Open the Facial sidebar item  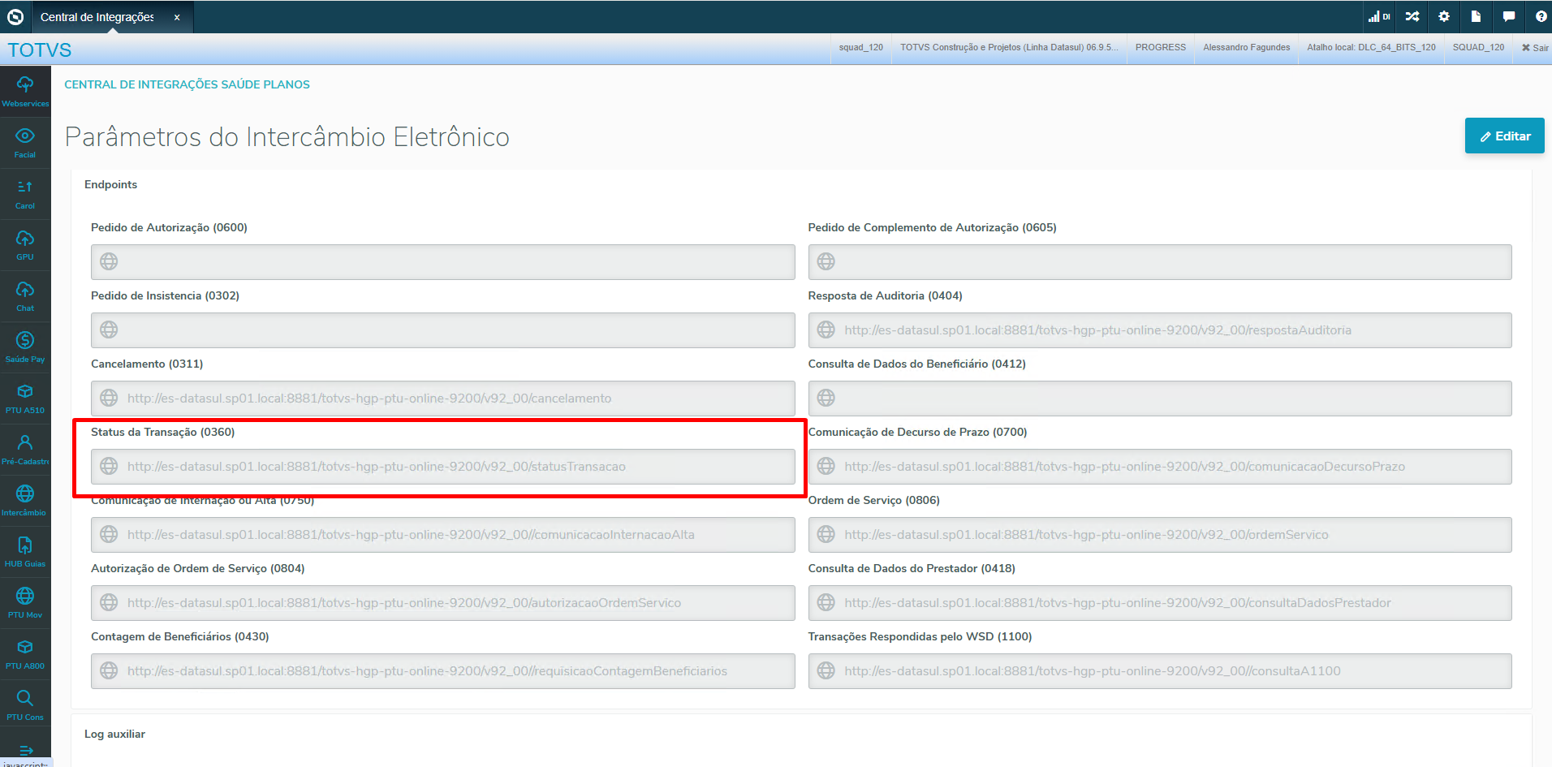point(25,143)
